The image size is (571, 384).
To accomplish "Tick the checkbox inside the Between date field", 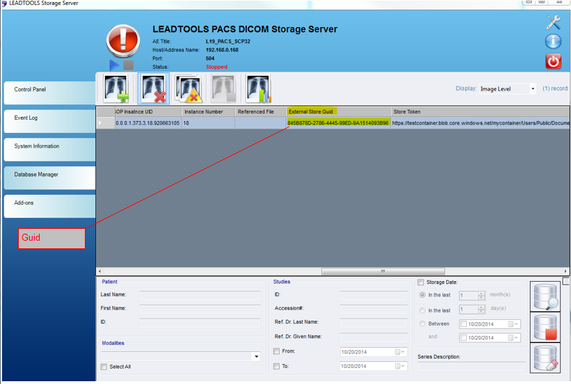I will coord(464,324).
